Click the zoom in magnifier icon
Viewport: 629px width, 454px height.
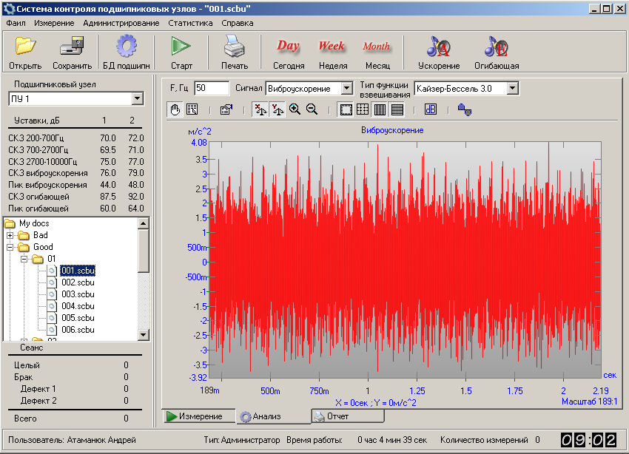(x=295, y=109)
